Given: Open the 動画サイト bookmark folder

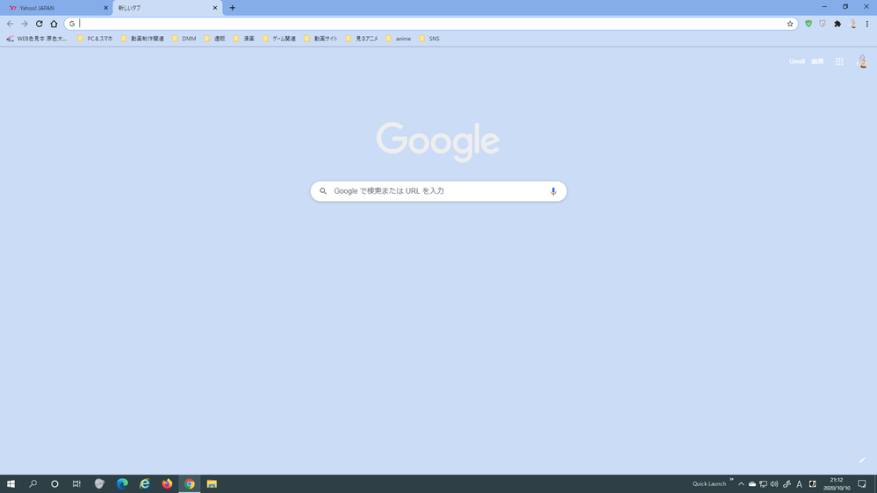Looking at the screenshot, I should point(321,39).
